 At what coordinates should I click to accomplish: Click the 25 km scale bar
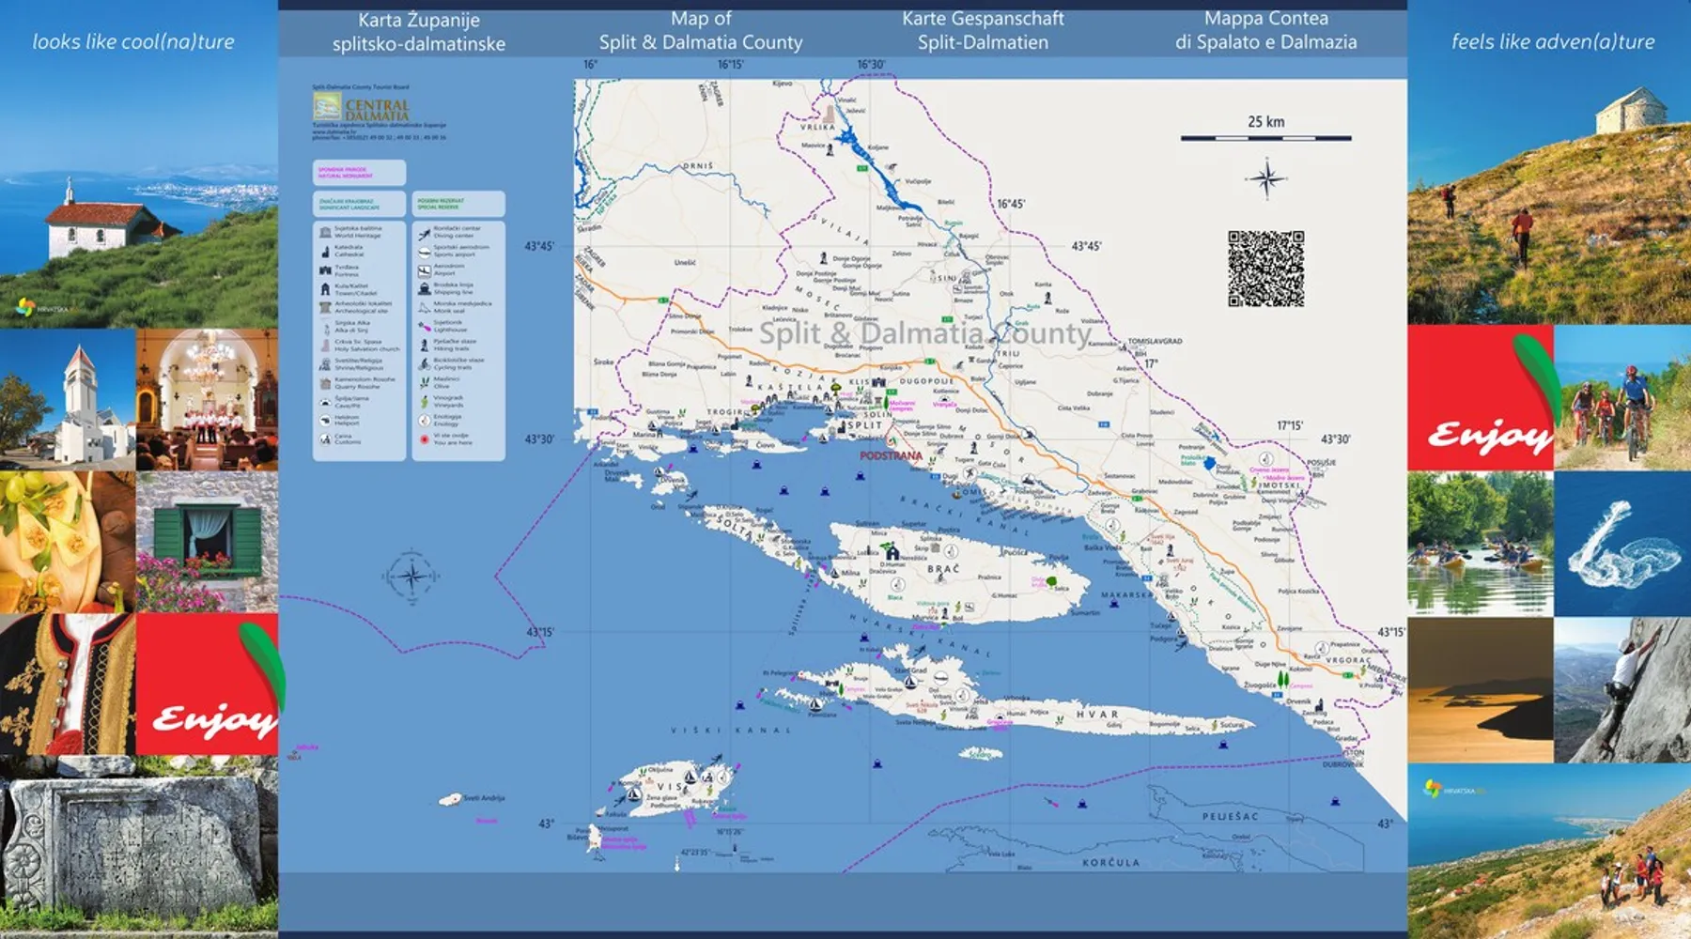(x=1265, y=138)
